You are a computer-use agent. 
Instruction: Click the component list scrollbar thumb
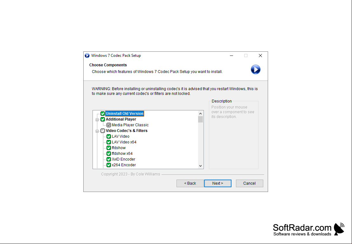click(x=200, y=119)
